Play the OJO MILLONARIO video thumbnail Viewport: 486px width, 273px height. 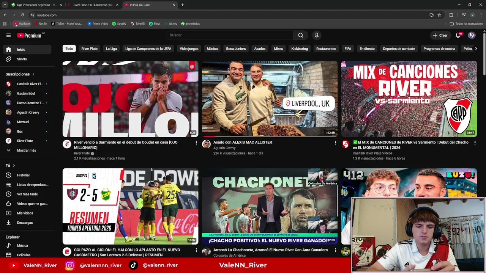[x=130, y=99]
